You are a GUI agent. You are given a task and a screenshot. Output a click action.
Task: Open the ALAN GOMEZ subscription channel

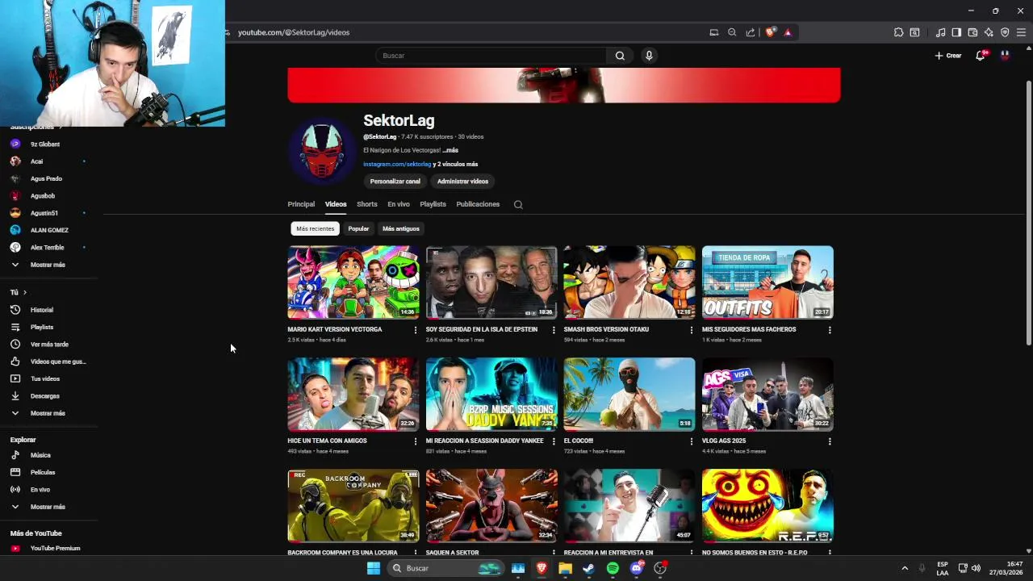coord(48,230)
